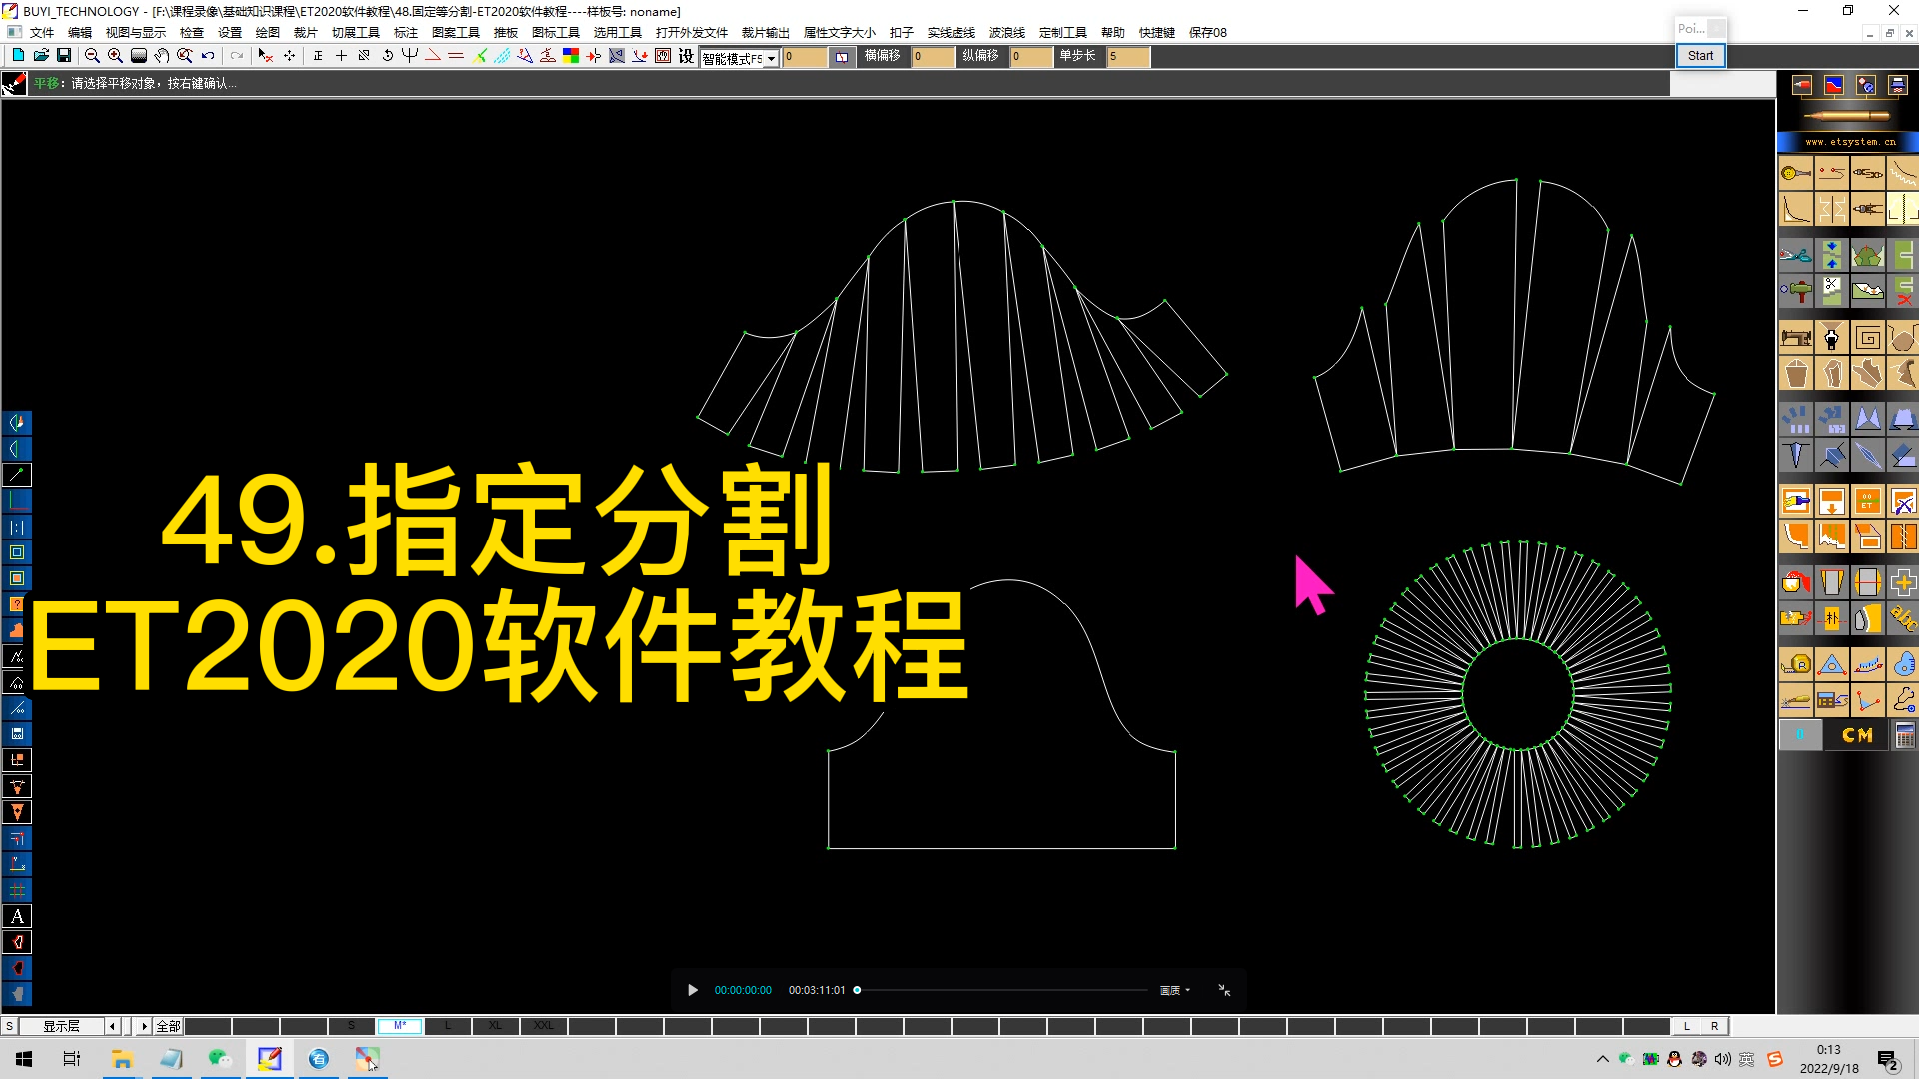The width and height of the screenshot is (1919, 1079).
Task: Open Windows Start menu
Action: click(24, 1059)
